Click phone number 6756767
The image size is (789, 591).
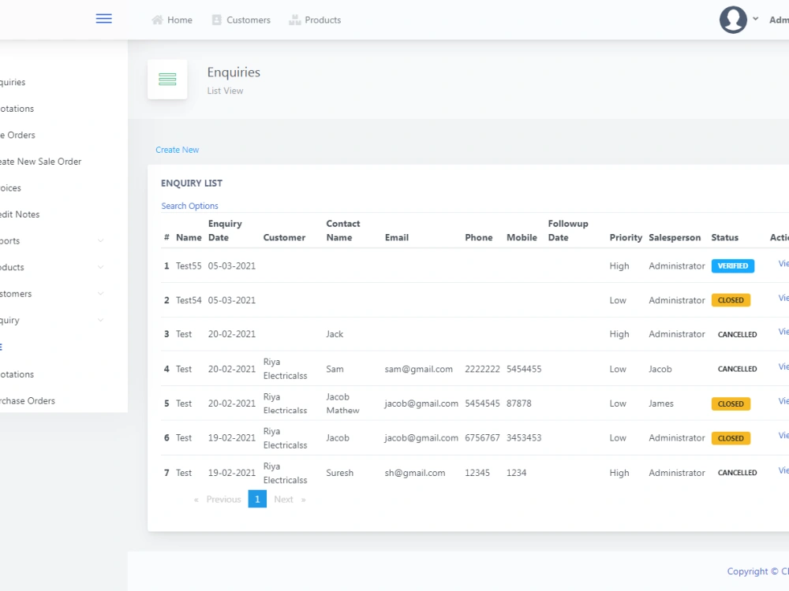click(x=482, y=437)
